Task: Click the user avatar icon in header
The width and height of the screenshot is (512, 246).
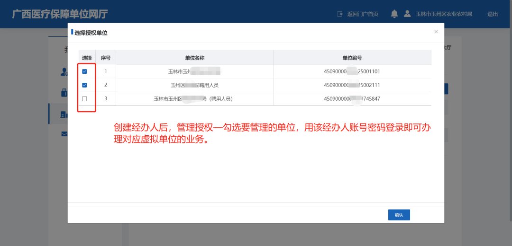Action: click(407, 14)
